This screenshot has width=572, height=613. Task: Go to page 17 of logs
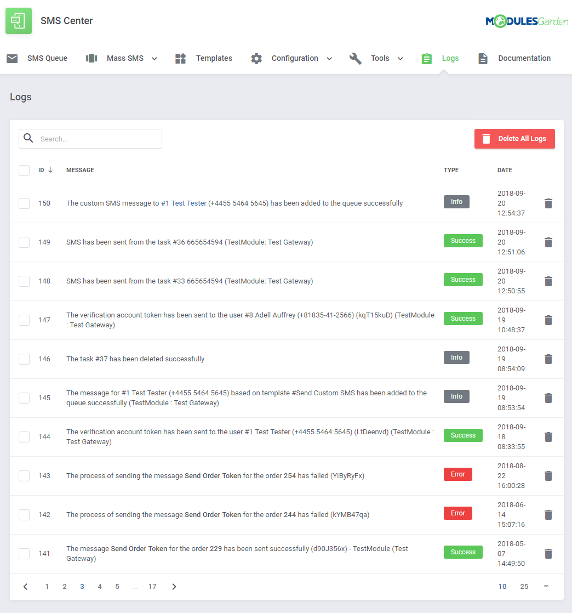click(x=152, y=587)
